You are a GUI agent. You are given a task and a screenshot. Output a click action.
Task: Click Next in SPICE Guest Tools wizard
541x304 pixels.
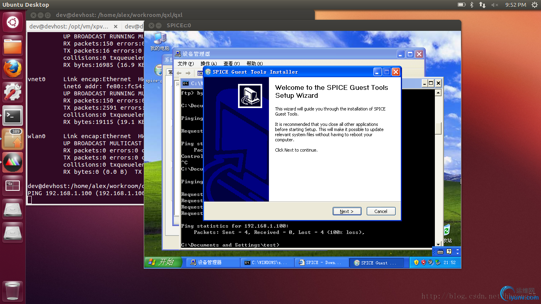click(x=347, y=211)
